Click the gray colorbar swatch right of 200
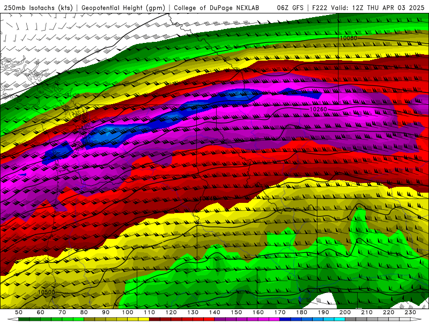Image resolution: width=429 pixels, height=322 pixels. pyautogui.click(x=351, y=319)
